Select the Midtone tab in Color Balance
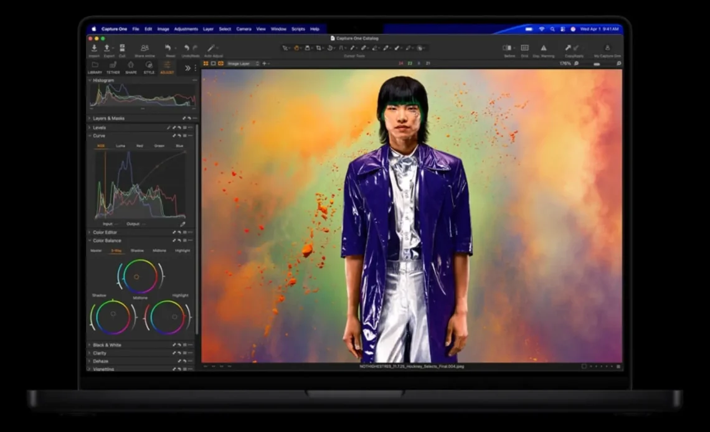The height and width of the screenshot is (432, 710). coord(159,250)
